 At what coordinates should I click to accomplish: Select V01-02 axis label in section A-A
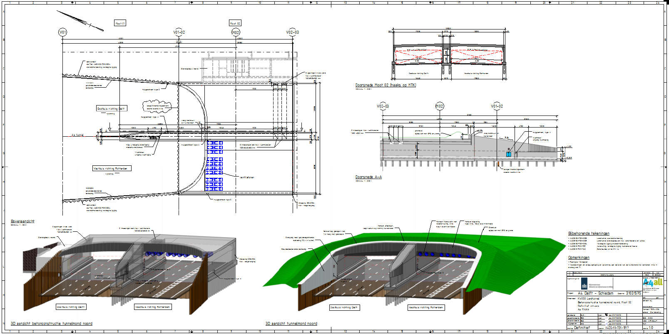click(x=497, y=106)
